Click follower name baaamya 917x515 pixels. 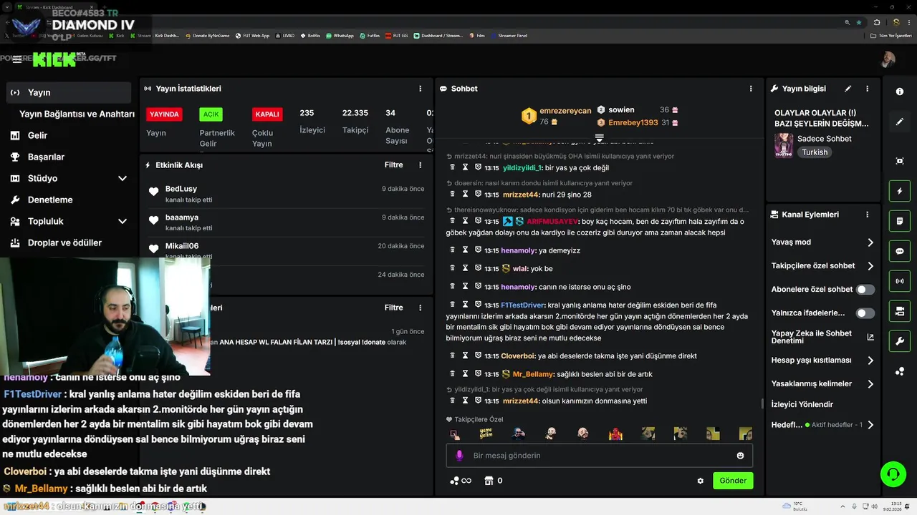[182, 217]
